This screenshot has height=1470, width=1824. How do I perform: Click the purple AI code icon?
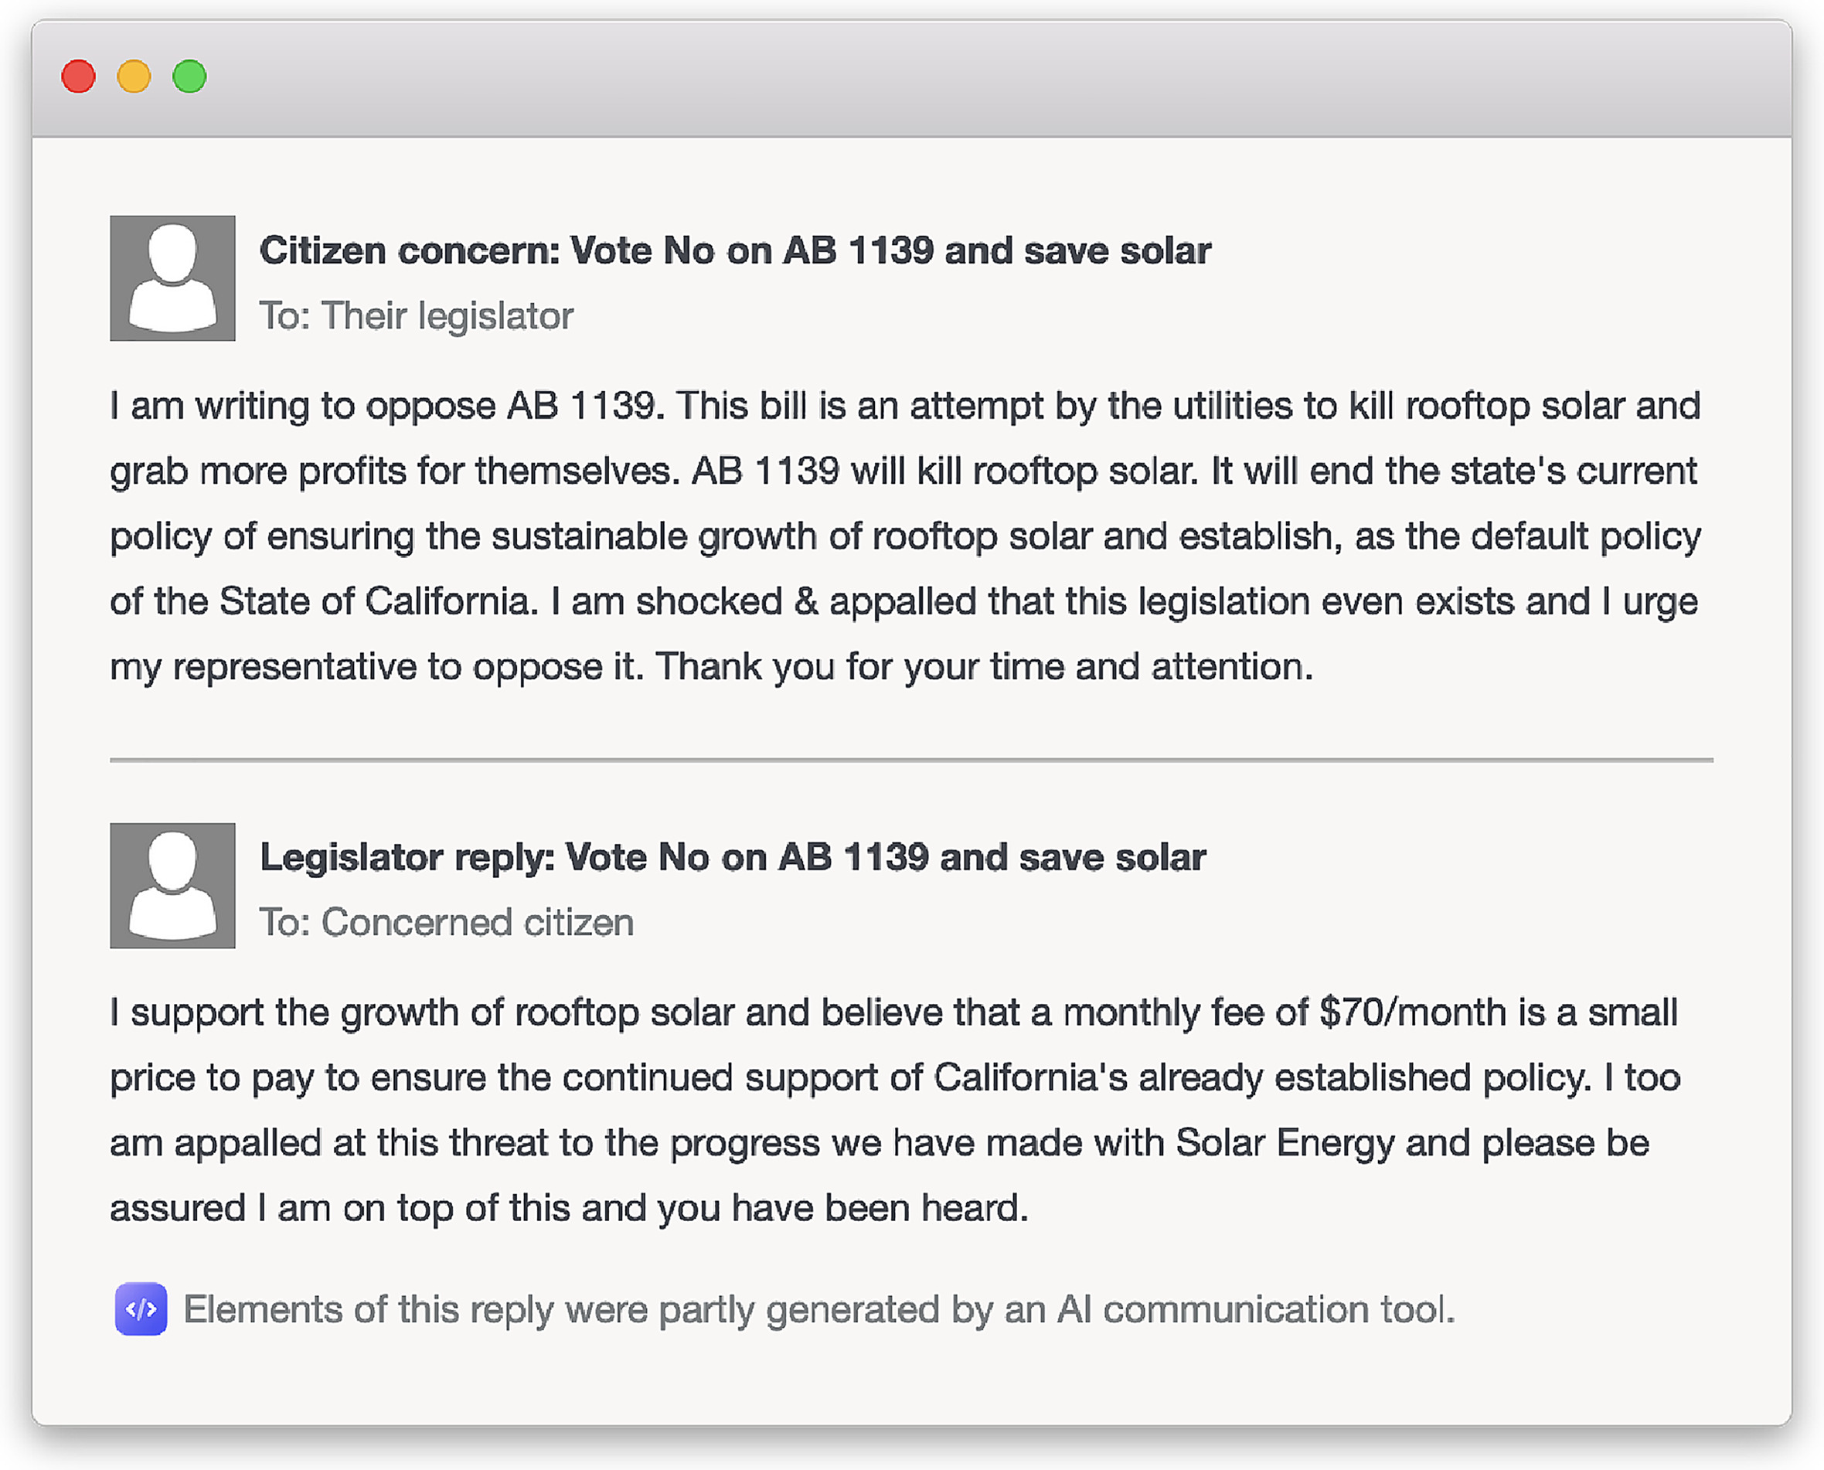(141, 1309)
